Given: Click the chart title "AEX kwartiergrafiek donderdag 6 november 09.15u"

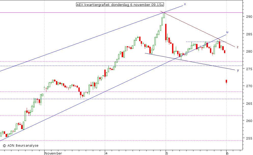Looking at the screenshot, I should [120, 5].
